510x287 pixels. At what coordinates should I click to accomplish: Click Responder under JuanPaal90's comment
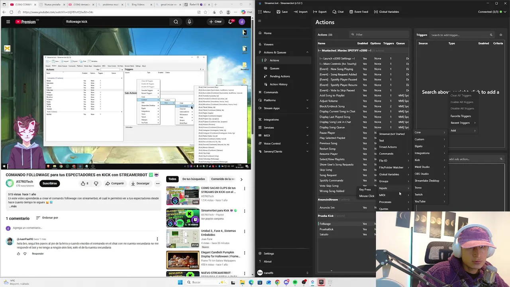tap(37, 254)
